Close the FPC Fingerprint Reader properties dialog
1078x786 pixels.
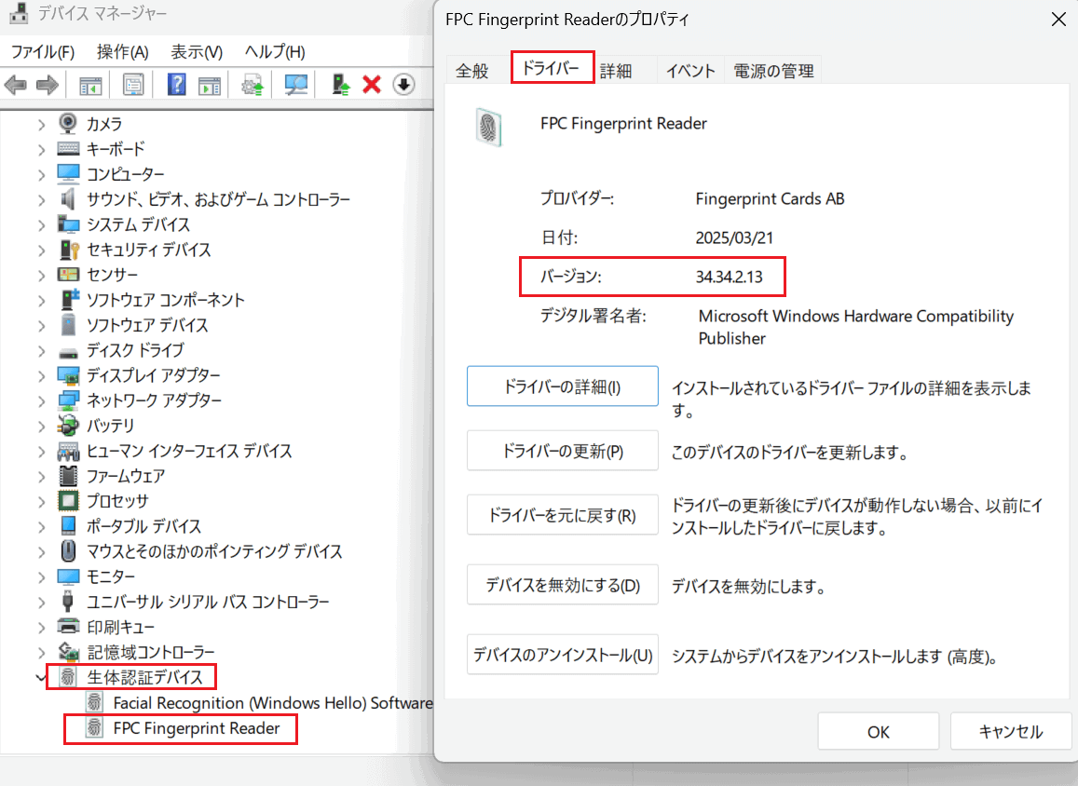coord(1058,20)
